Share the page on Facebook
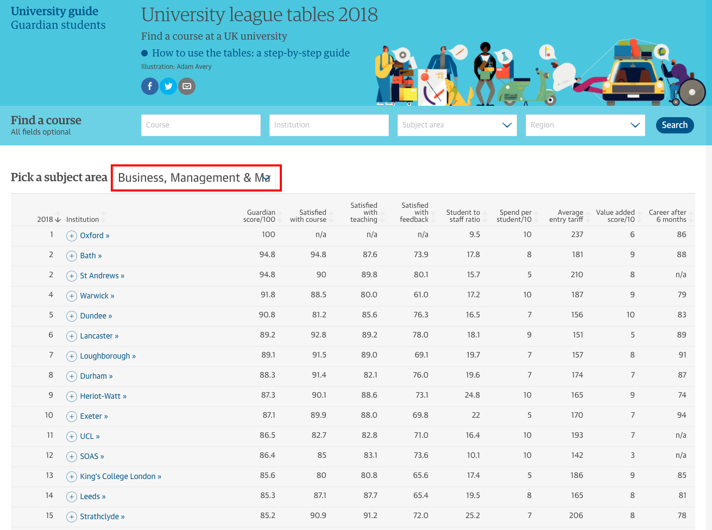712x530 pixels. tap(150, 86)
